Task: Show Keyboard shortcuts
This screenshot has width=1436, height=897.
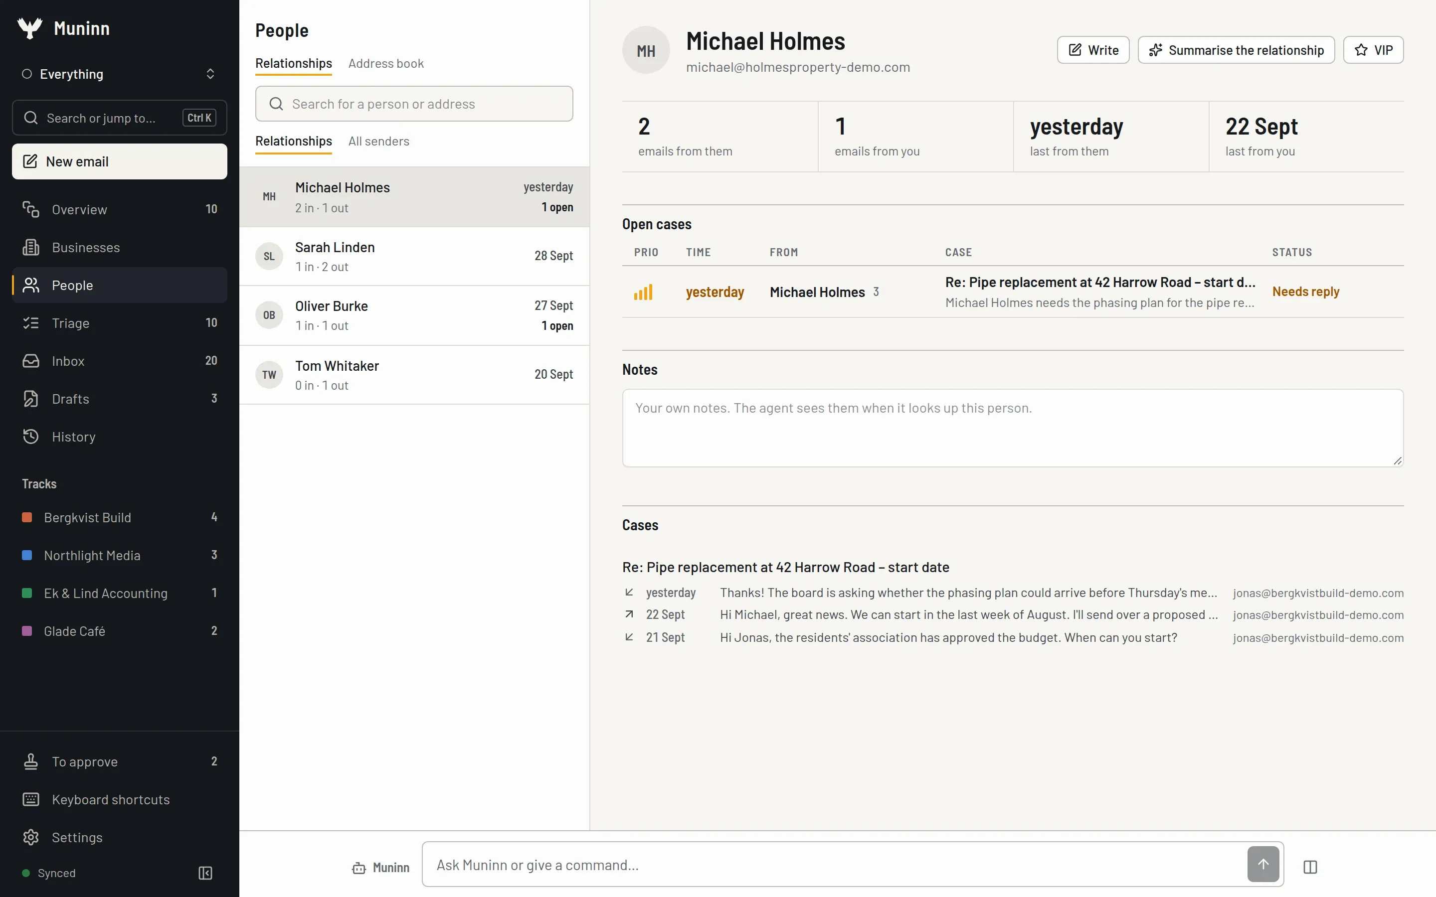Action: click(x=119, y=799)
